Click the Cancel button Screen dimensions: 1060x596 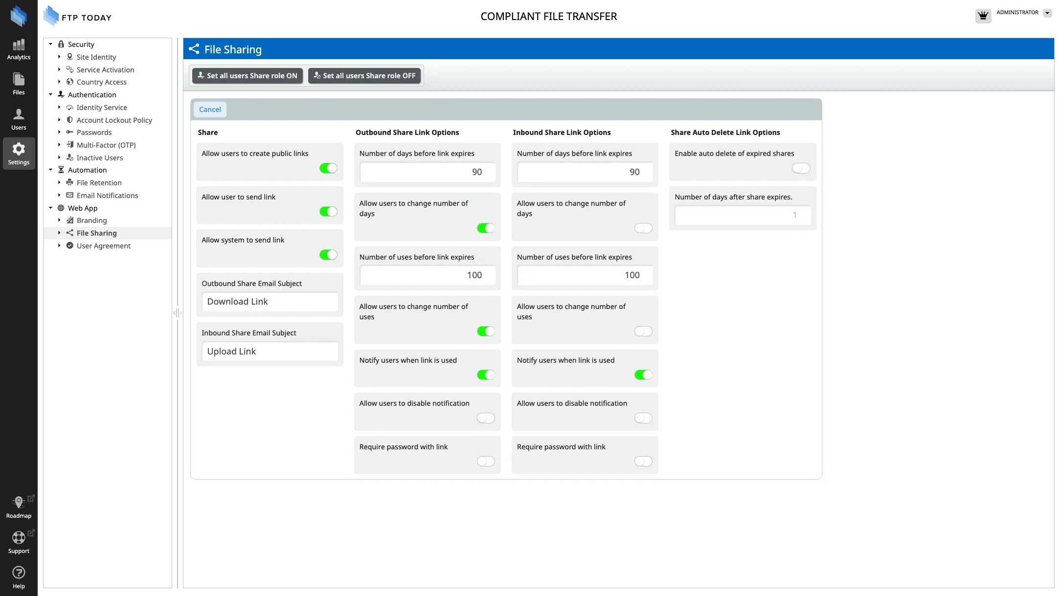pos(210,110)
